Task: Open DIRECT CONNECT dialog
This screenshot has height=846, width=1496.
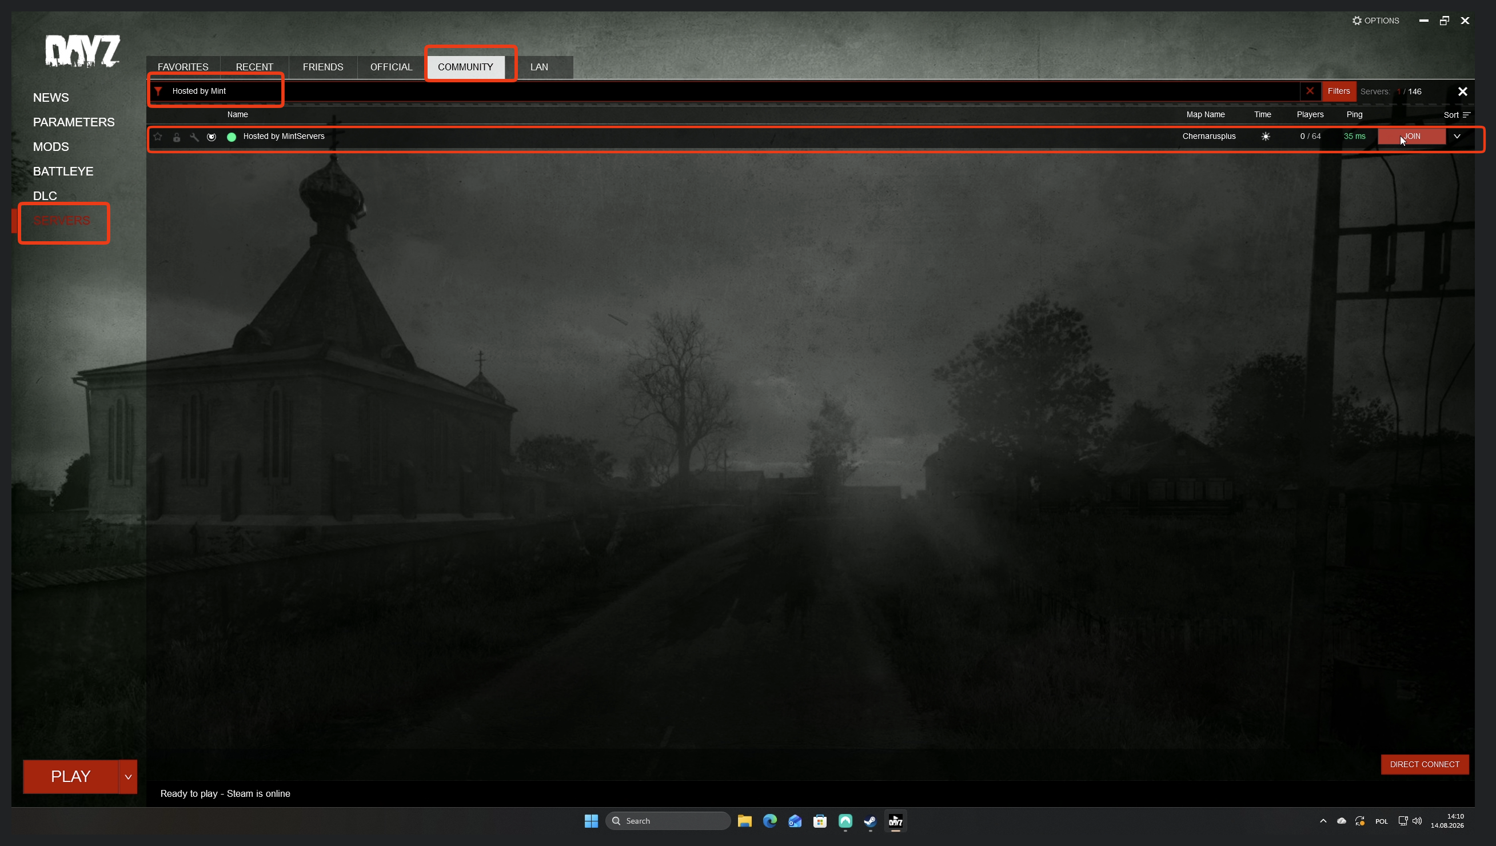Action: click(1425, 765)
